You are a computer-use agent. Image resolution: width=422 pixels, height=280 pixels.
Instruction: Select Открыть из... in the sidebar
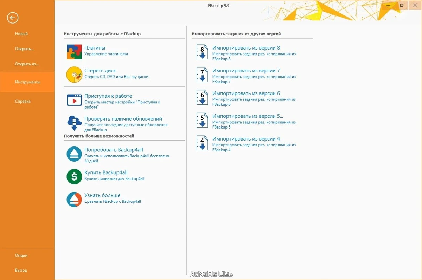pyautogui.click(x=27, y=64)
